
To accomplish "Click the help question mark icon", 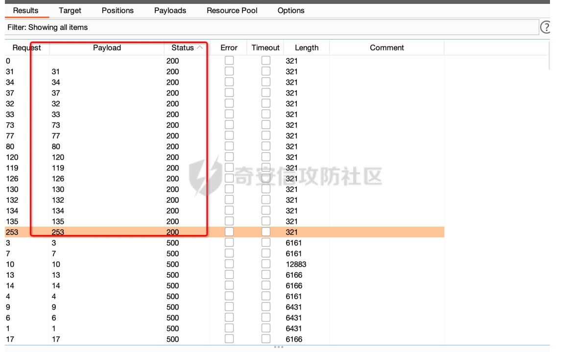I will [x=546, y=27].
